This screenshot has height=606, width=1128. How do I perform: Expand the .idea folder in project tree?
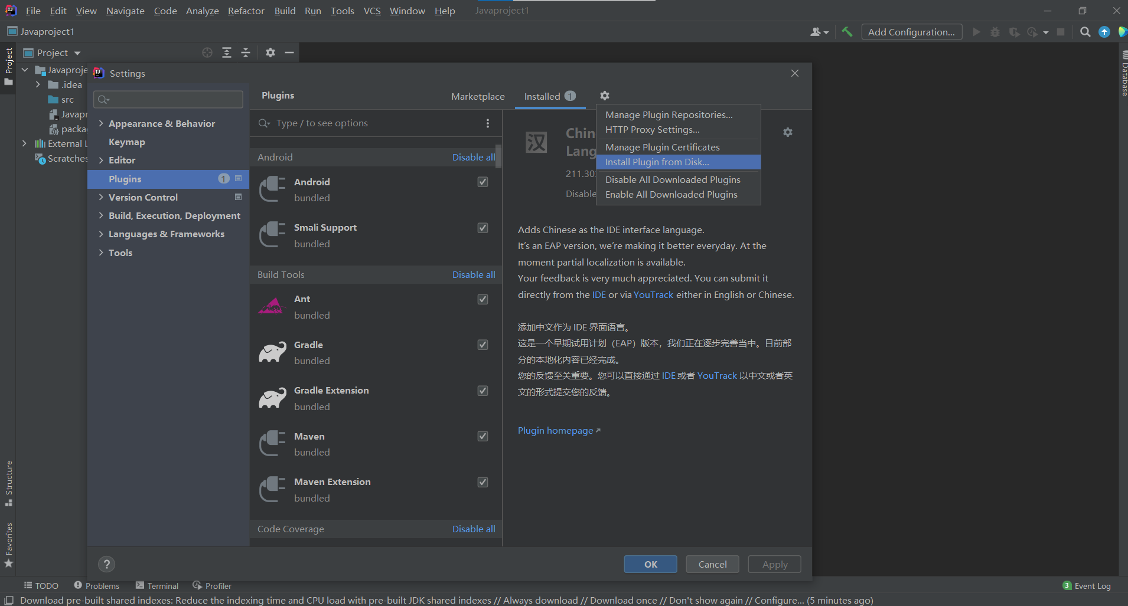38,84
